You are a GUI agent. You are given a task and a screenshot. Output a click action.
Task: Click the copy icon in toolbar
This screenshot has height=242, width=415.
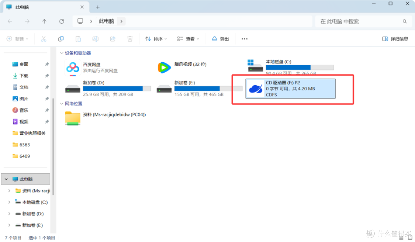point(61,39)
